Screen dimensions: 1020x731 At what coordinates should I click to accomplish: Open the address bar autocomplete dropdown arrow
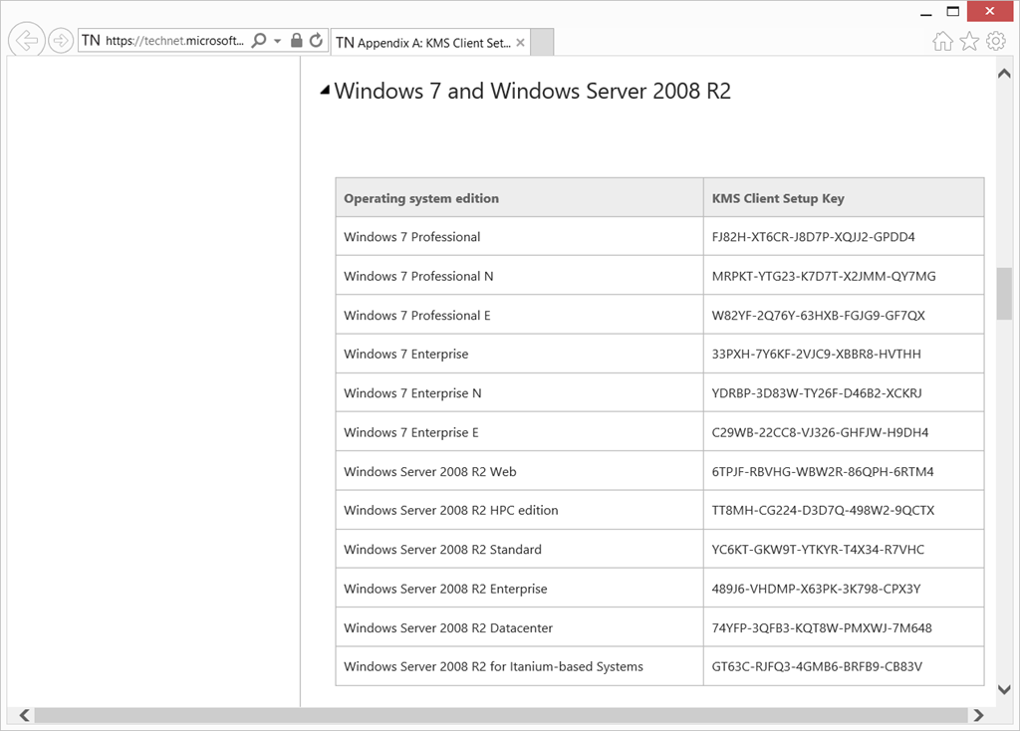tap(278, 40)
